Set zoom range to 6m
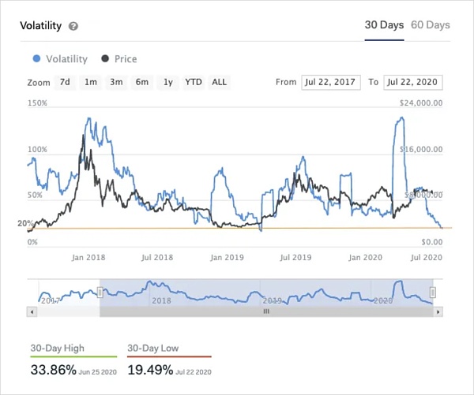This screenshot has width=474, height=395. (142, 82)
